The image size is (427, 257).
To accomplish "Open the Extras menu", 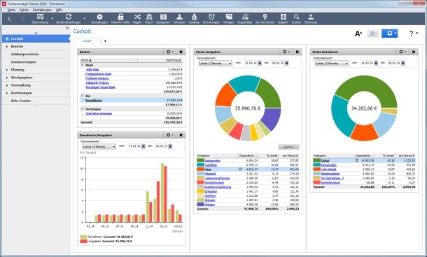I will (24, 10).
